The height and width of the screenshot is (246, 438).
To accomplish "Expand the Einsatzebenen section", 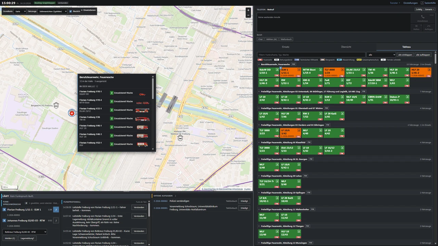I will tap(89, 10).
